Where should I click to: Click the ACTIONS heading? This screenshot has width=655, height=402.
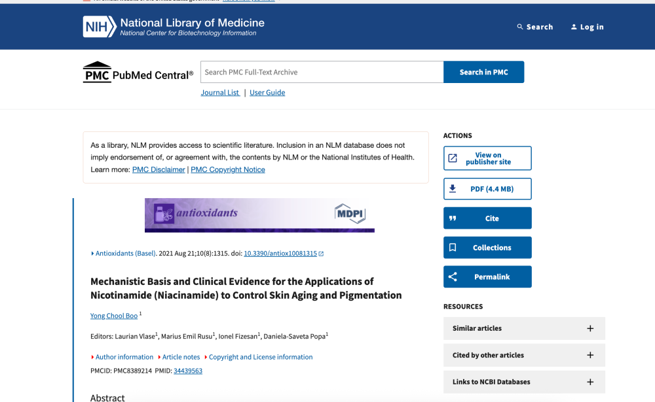tap(457, 135)
